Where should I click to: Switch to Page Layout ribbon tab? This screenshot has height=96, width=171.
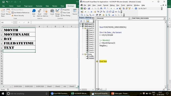tap(28, 6)
